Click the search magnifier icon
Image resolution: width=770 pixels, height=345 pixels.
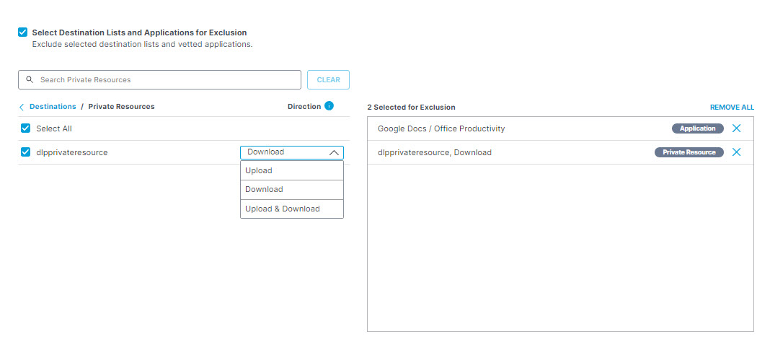(30, 79)
